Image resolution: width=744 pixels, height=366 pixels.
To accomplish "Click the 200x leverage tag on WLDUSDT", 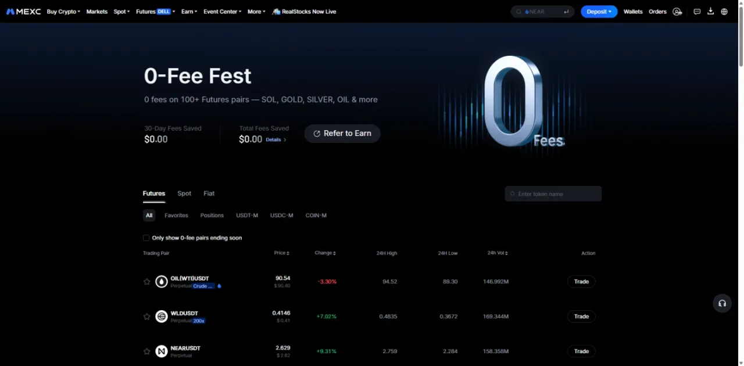I will (x=199, y=321).
